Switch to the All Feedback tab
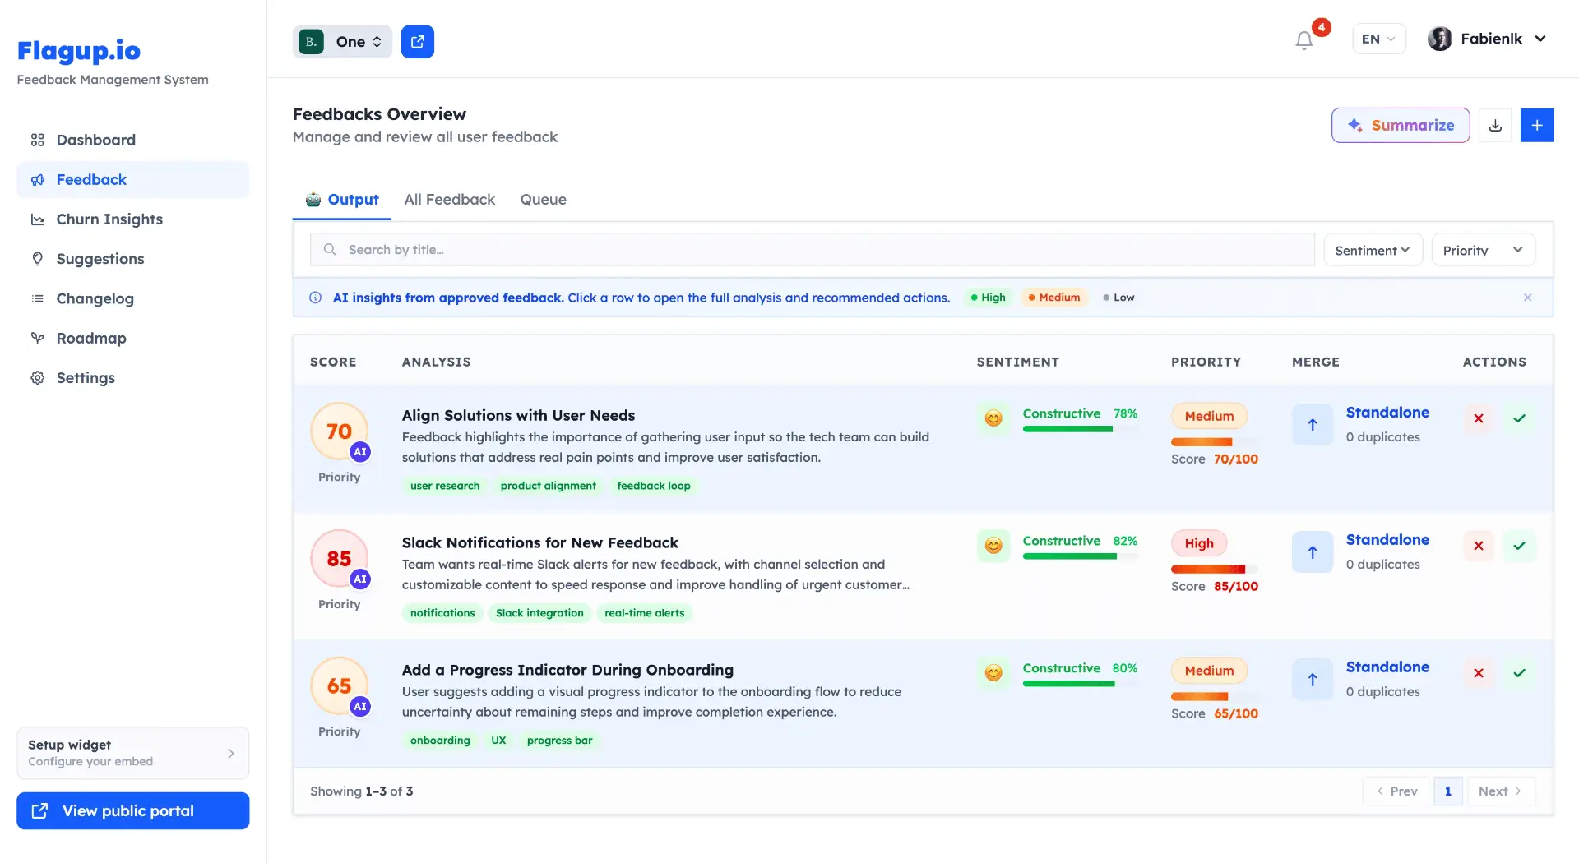 449,200
